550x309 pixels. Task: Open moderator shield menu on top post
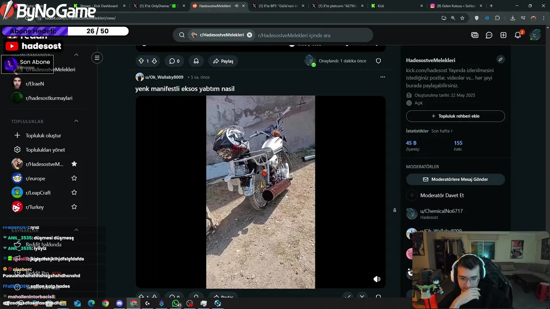click(x=379, y=61)
